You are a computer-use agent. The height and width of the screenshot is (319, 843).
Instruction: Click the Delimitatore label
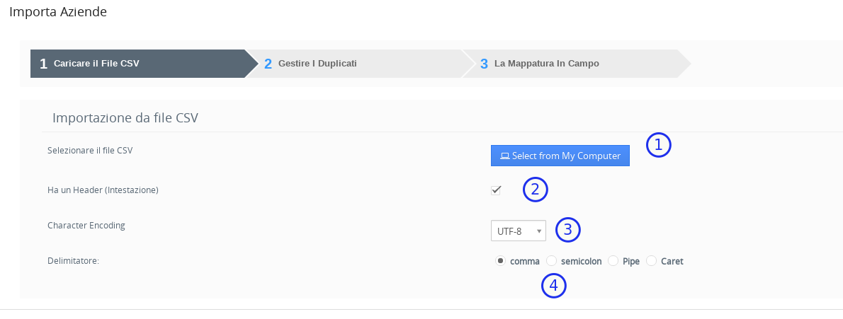pos(73,261)
